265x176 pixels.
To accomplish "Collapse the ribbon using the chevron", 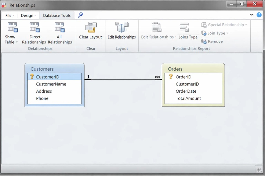I will click(251, 15).
